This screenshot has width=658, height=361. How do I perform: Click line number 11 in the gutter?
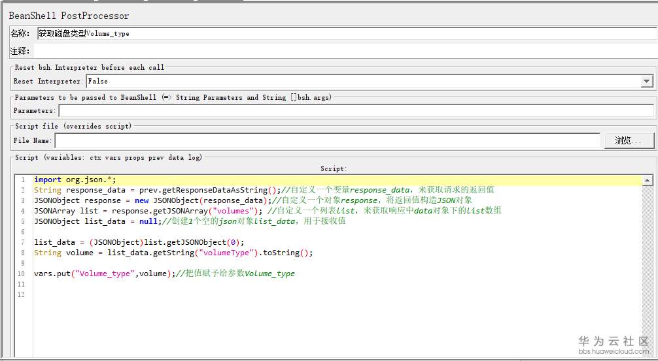click(x=21, y=285)
